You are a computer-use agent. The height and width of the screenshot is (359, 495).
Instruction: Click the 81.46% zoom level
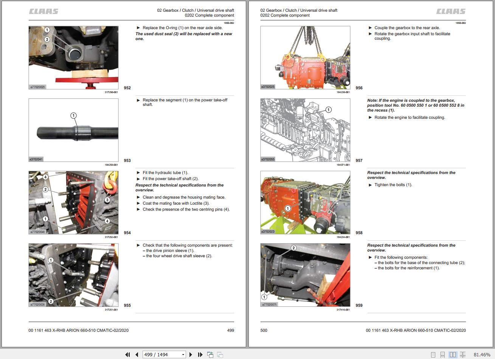[482, 355]
